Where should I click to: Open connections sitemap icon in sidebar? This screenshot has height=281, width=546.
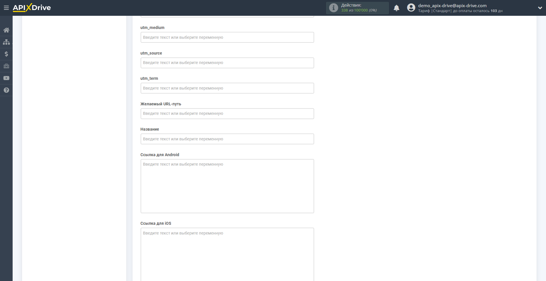tap(6, 42)
